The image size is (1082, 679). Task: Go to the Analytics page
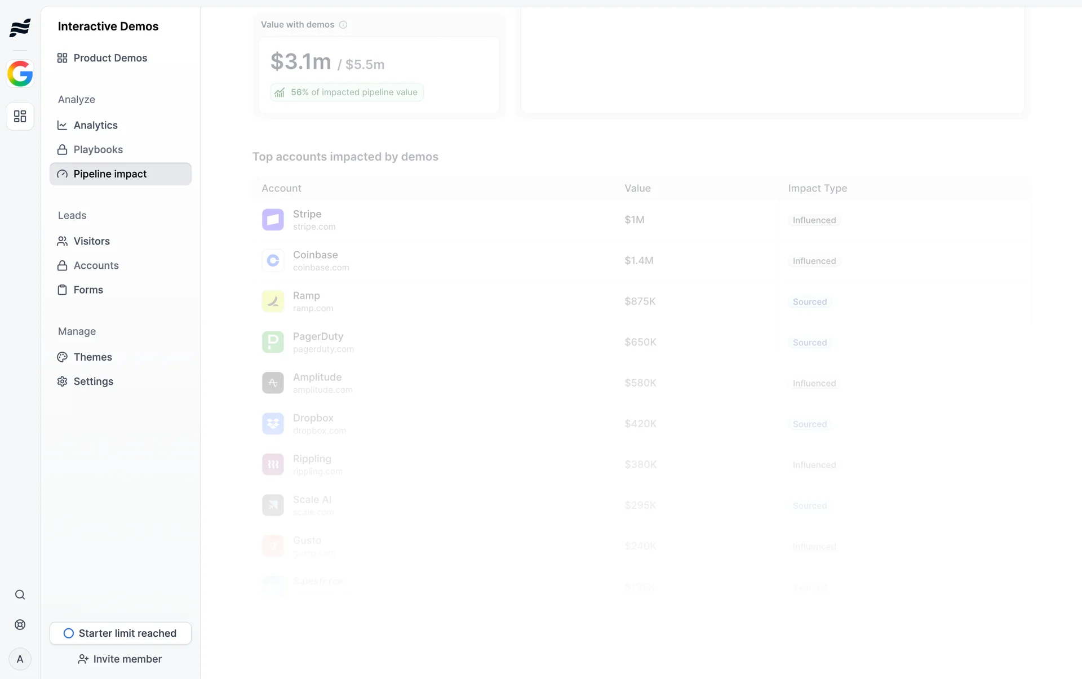[95, 125]
